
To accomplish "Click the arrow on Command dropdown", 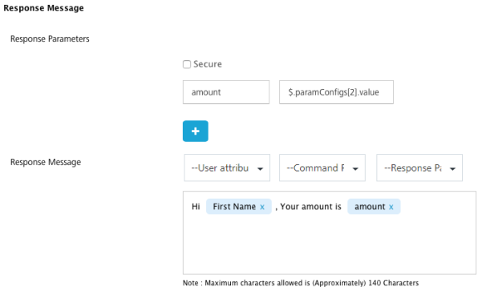I will pos(355,168).
